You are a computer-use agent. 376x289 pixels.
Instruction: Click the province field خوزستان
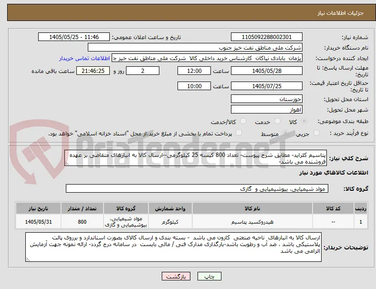266,99
